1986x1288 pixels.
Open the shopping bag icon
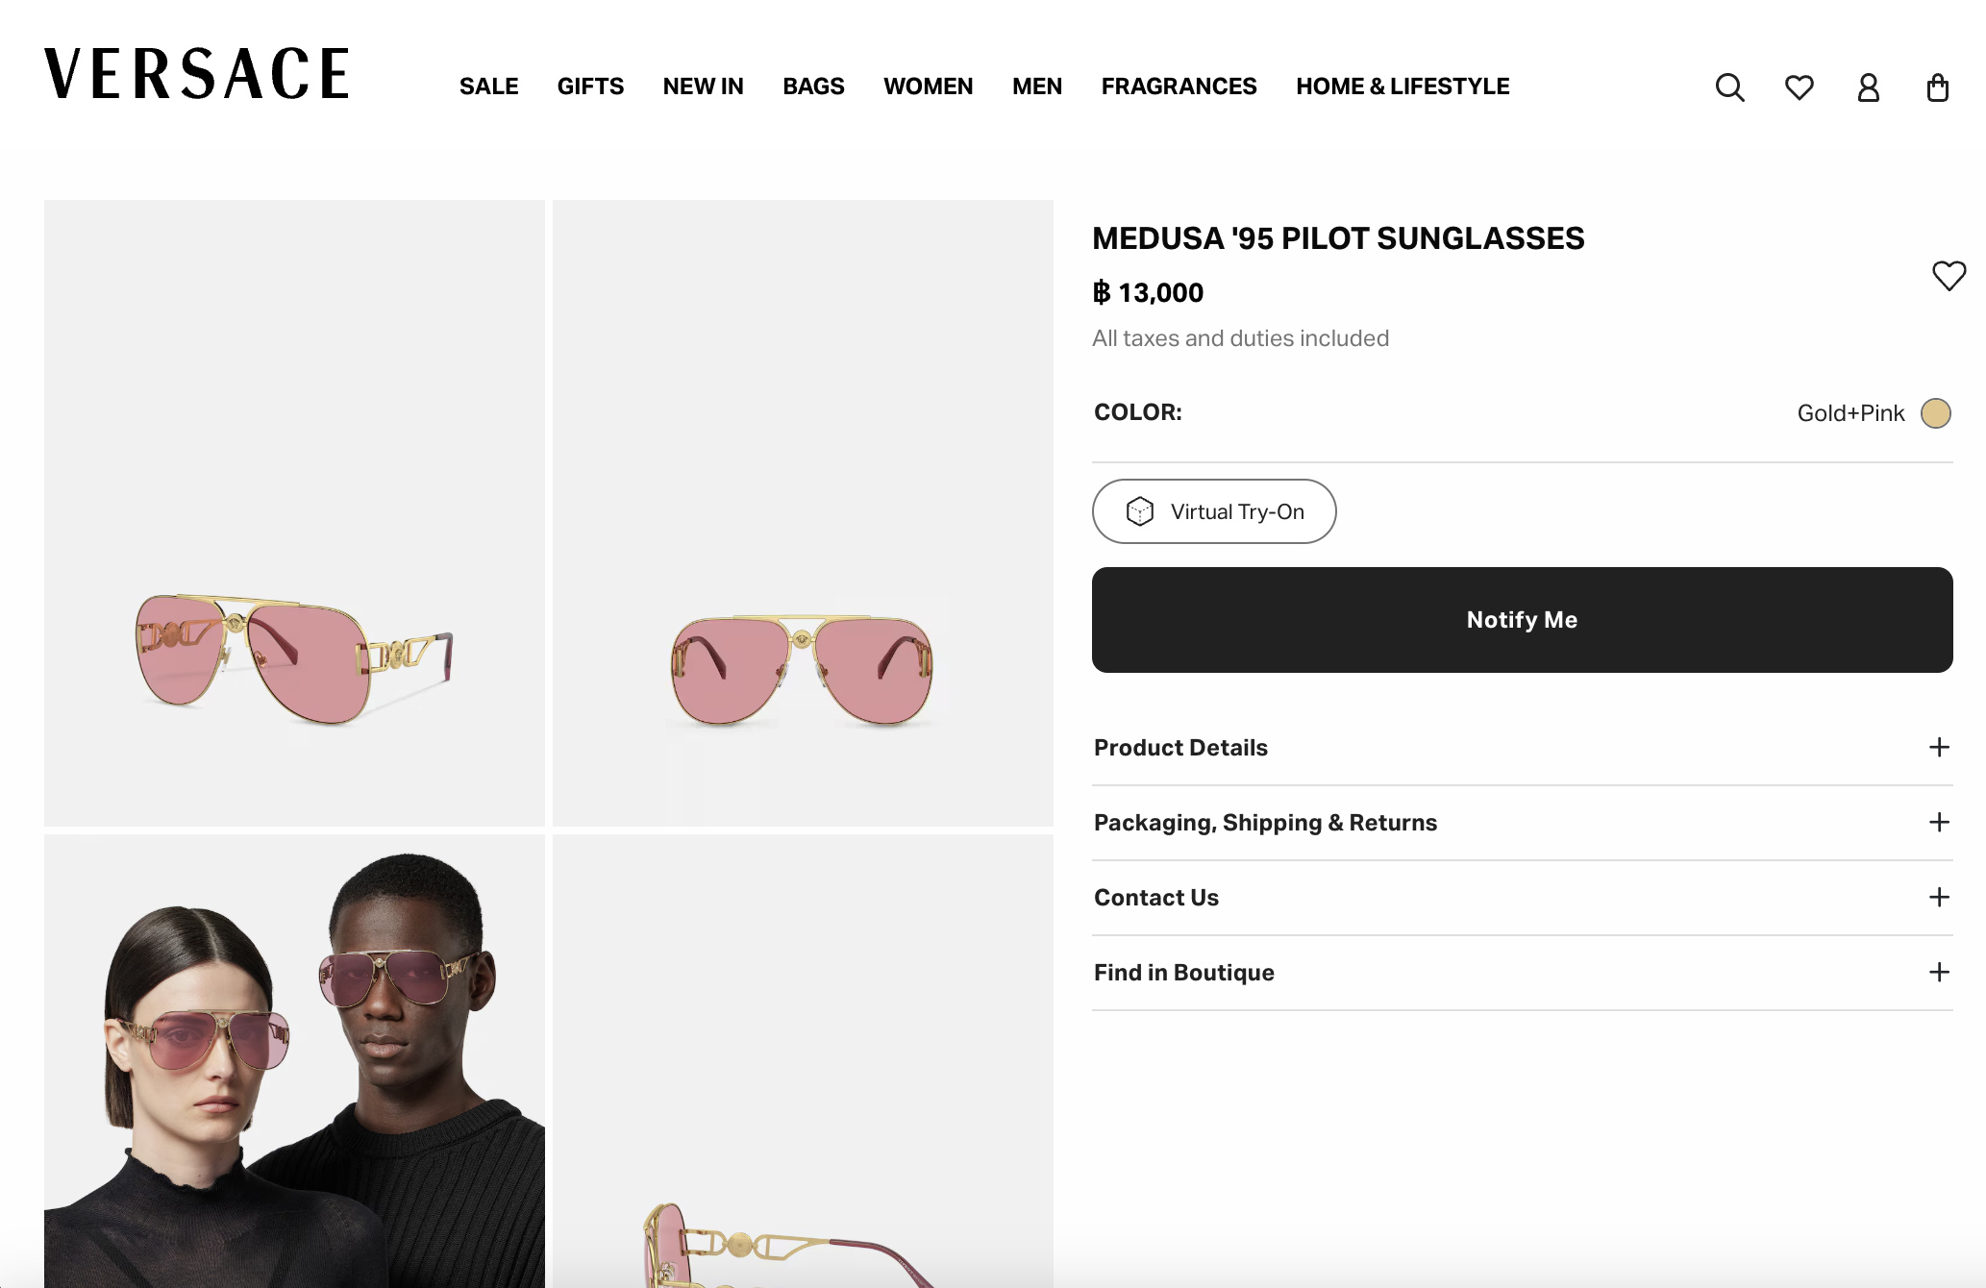click(x=1938, y=87)
